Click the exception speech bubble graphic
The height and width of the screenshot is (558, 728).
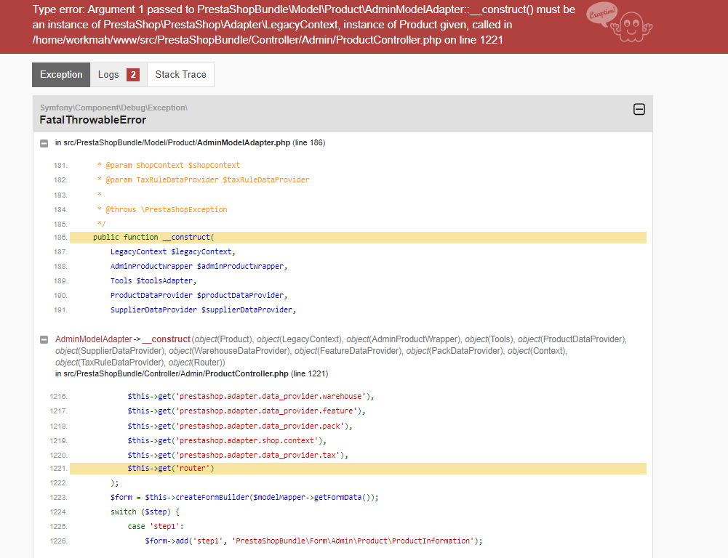601,14
